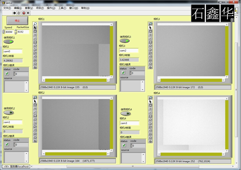Open the Tools menu in the menu bar
The height and width of the screenshot is (170, 241).
62,8
